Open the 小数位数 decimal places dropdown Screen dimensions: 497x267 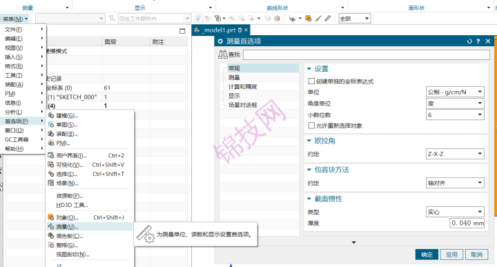pos(455,115)
